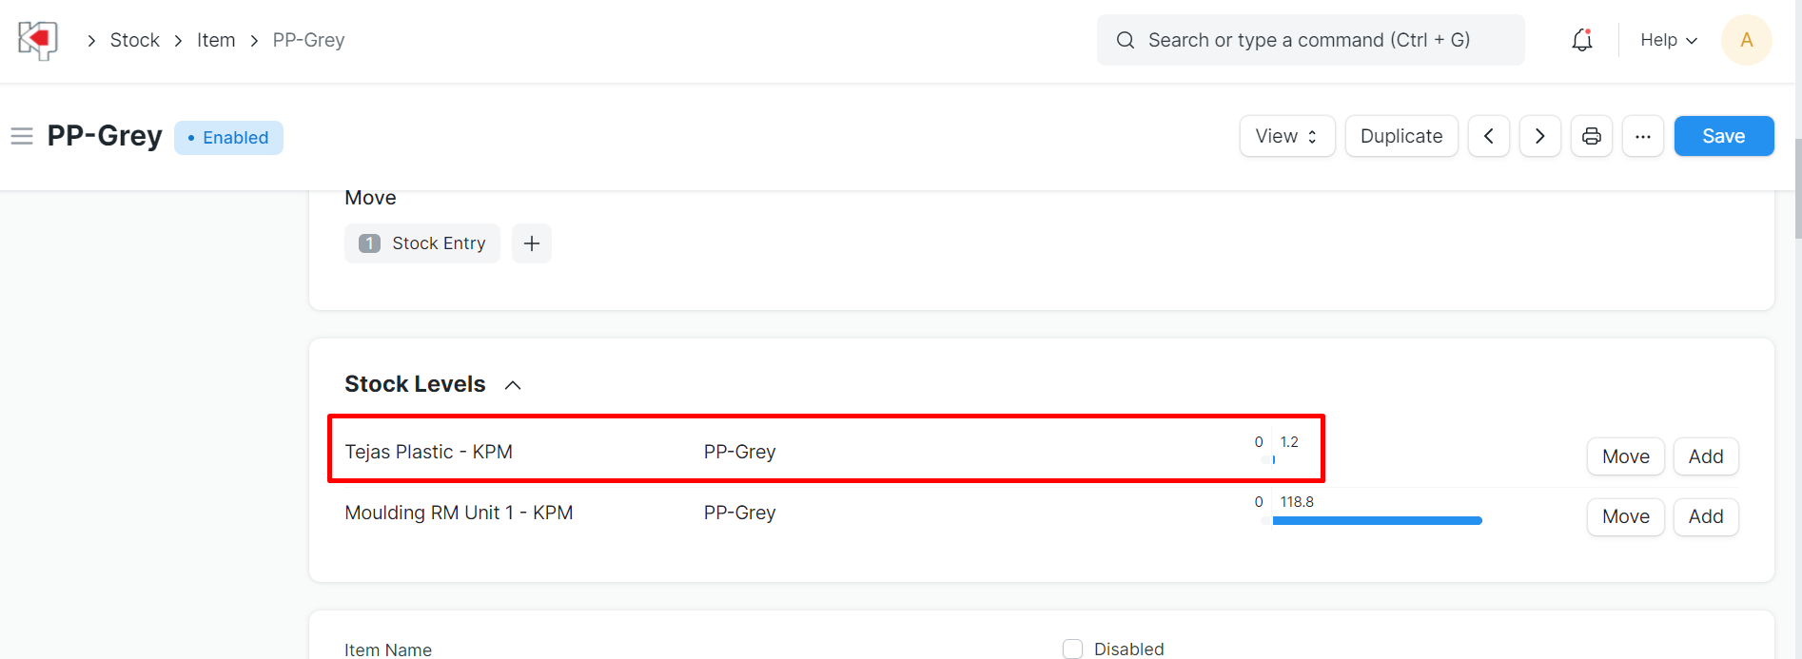
Task: Add a new Stock Entry with plus
Action: click(x=532, y=243)
